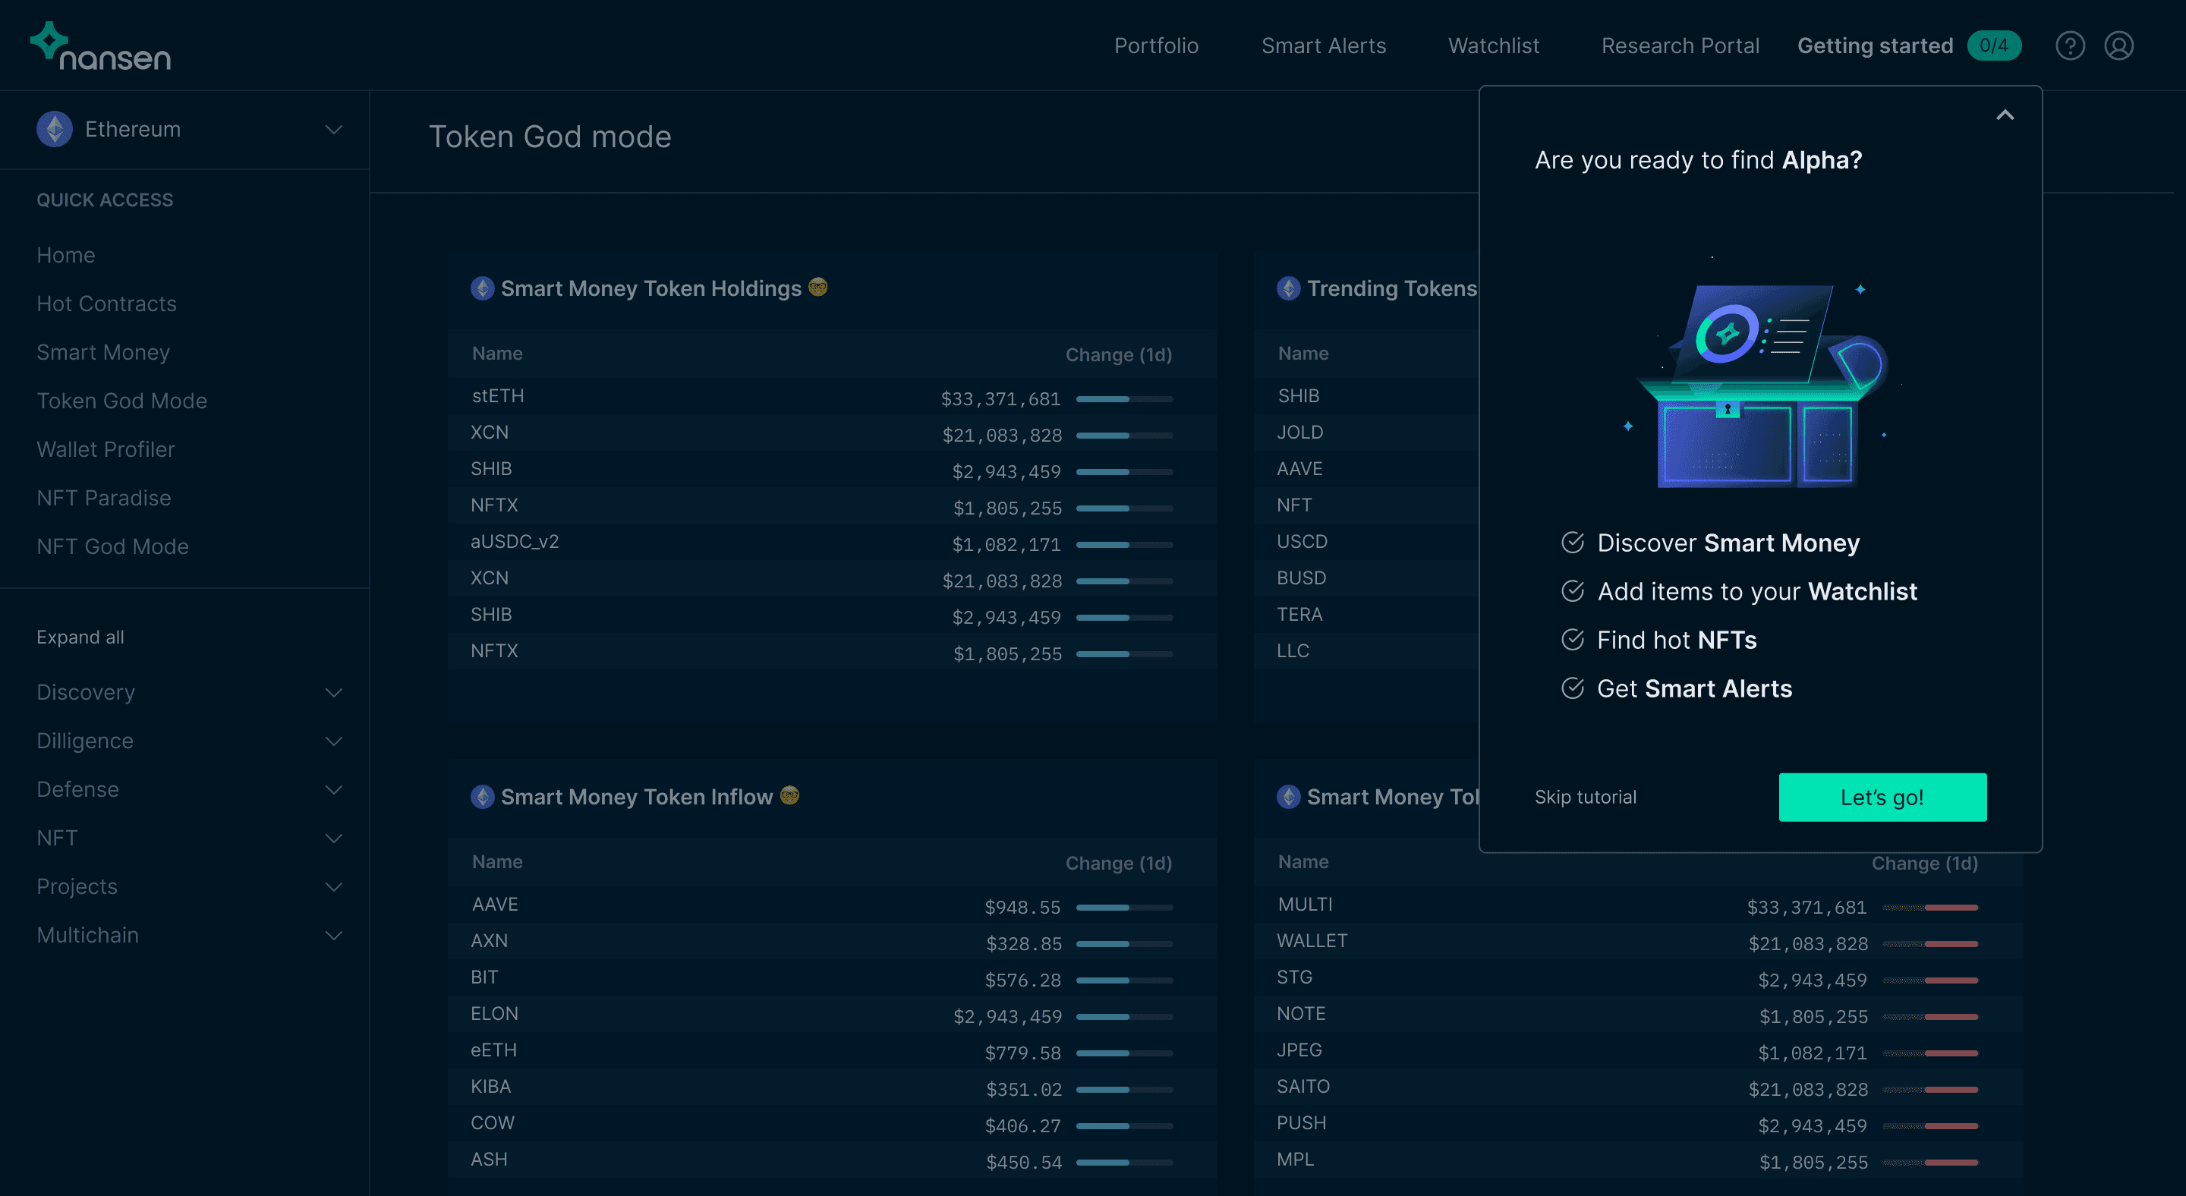Toggle the Get Smart Alerts checkmark
This screenshot has height=1196, width=2186.
(x=1573, y=688)
